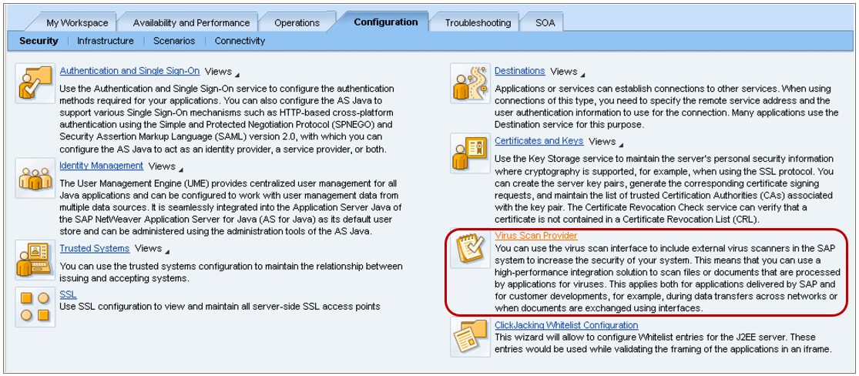Switch to the Troubleshooting tab

point(478,22)
